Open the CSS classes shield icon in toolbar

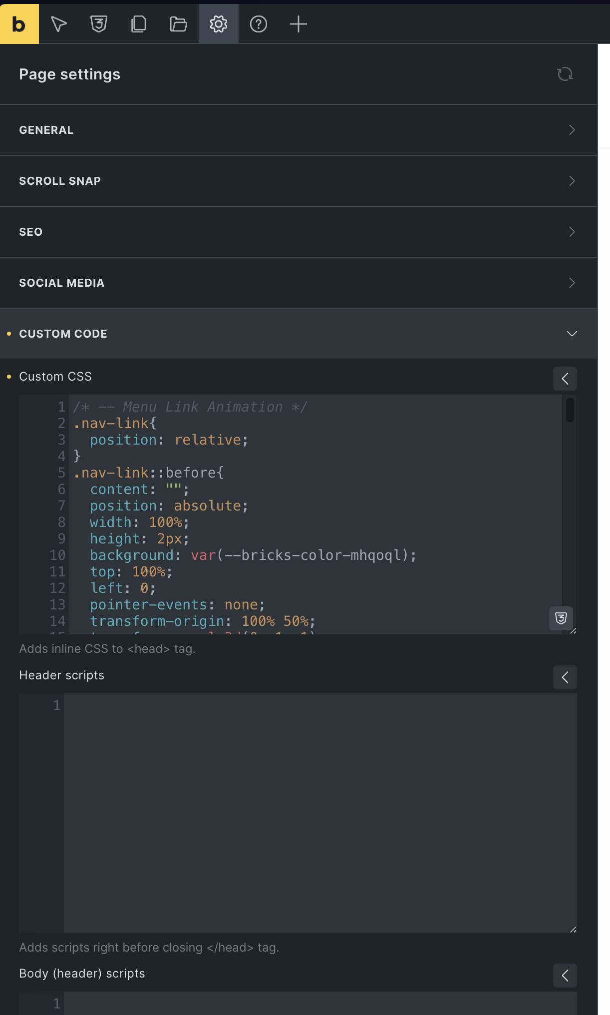(x=99, y=24)
